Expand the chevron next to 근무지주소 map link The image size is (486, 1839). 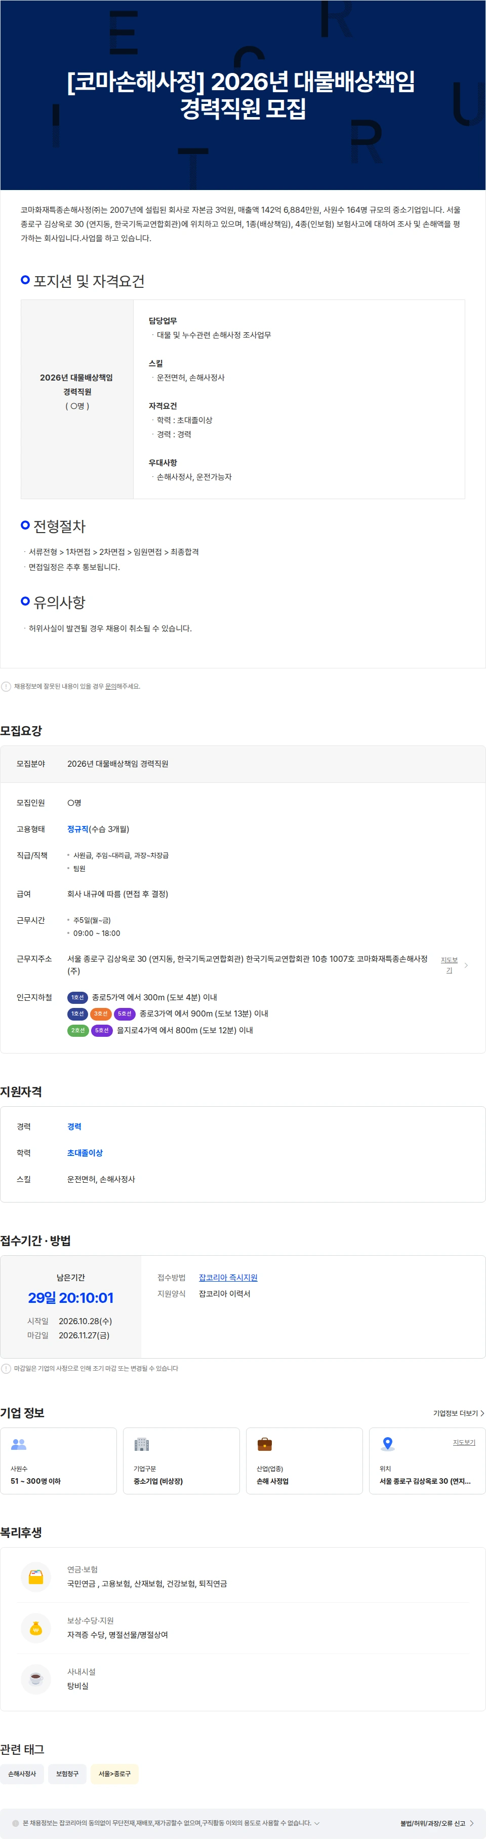tap(466, 965)
